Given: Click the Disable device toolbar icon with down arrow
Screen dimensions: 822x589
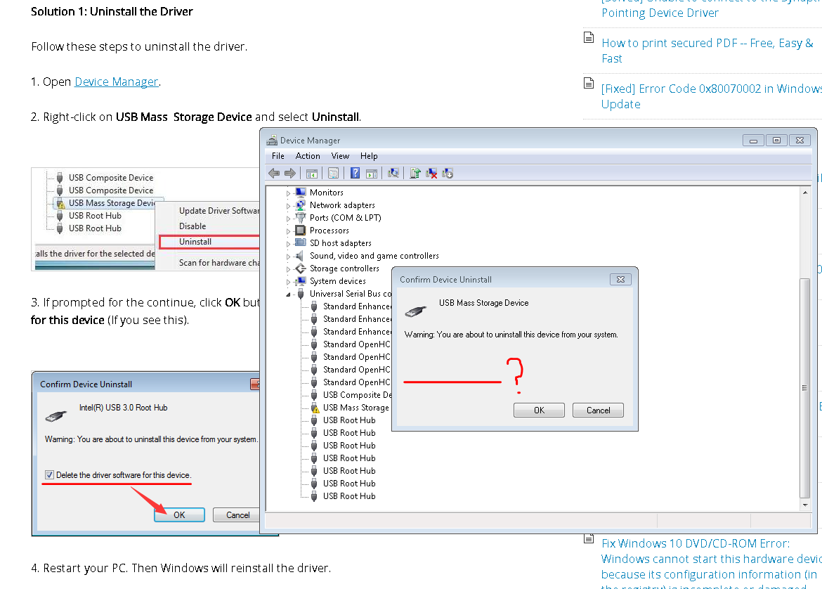Looking at the screenshot, I should coord(448,173).
